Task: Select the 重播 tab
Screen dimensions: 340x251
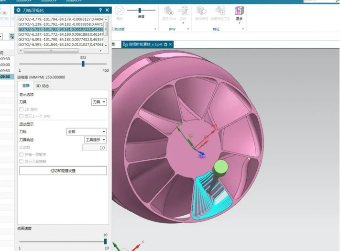Action: [25, 86]
